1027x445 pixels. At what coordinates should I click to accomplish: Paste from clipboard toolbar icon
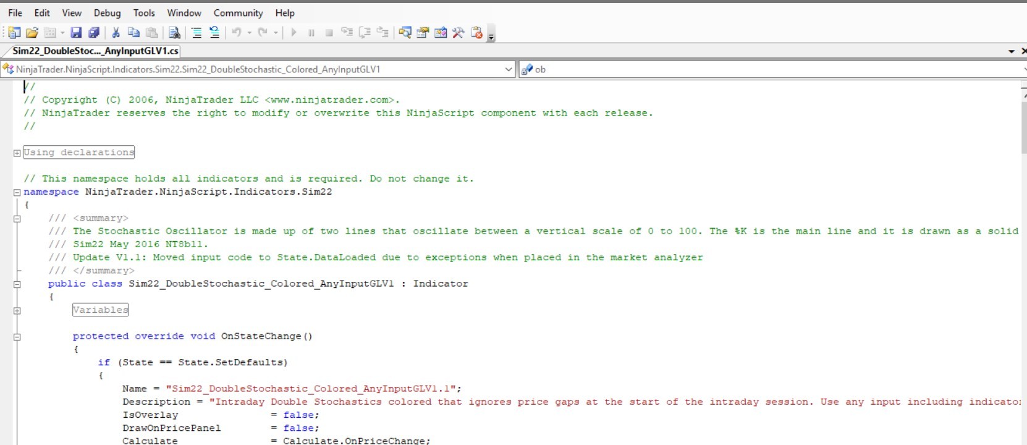point(151,33)
